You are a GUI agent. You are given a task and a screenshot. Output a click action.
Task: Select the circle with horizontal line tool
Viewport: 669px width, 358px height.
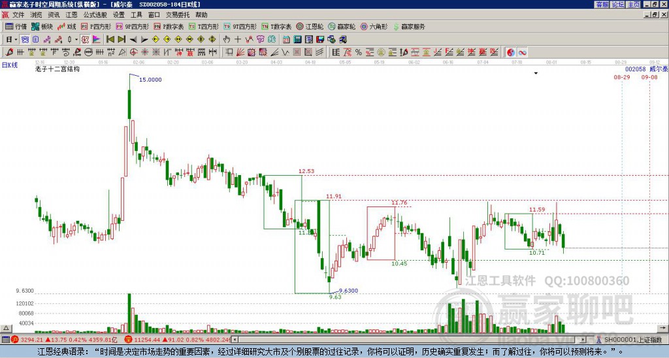pyautogui.click(x=88, y=52)
